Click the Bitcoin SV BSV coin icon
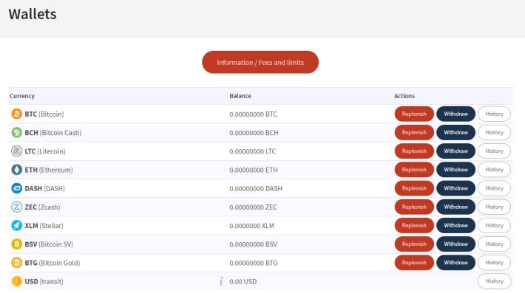 [16, 244]
